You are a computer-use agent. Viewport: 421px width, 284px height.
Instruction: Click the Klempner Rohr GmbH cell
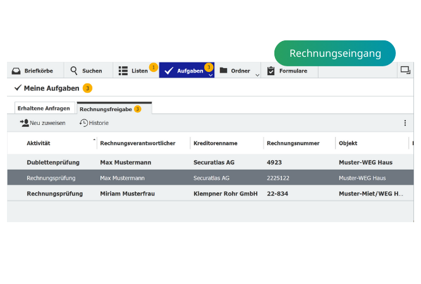[x=226, y=194]
